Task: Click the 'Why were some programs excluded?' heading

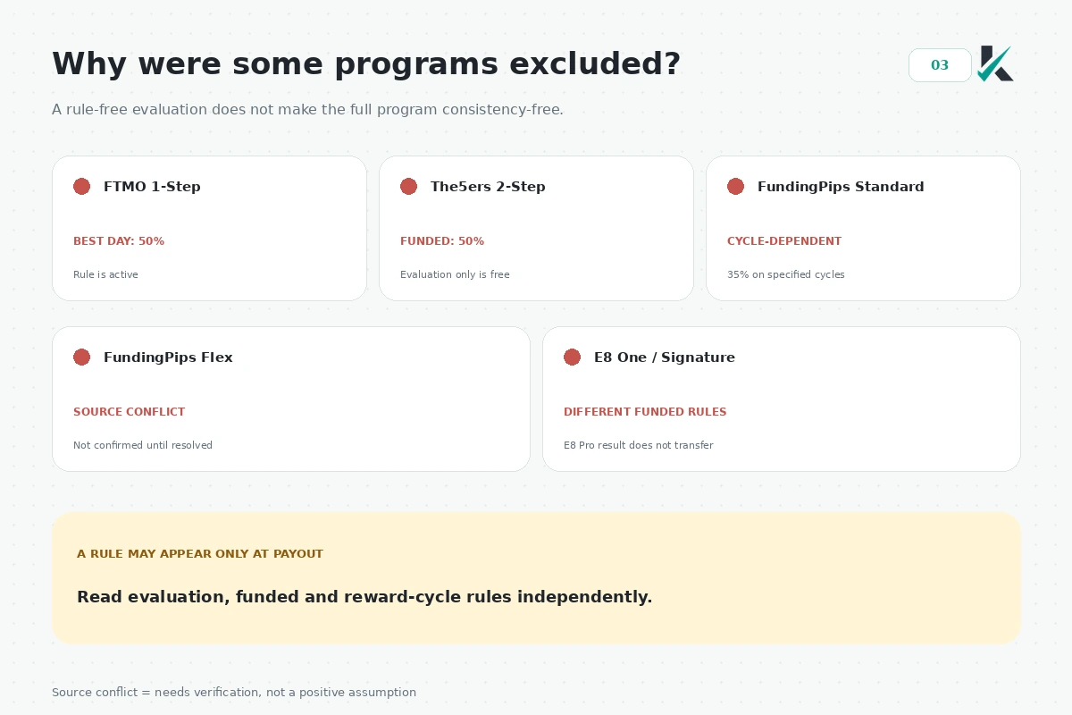Action: point(366,64)
